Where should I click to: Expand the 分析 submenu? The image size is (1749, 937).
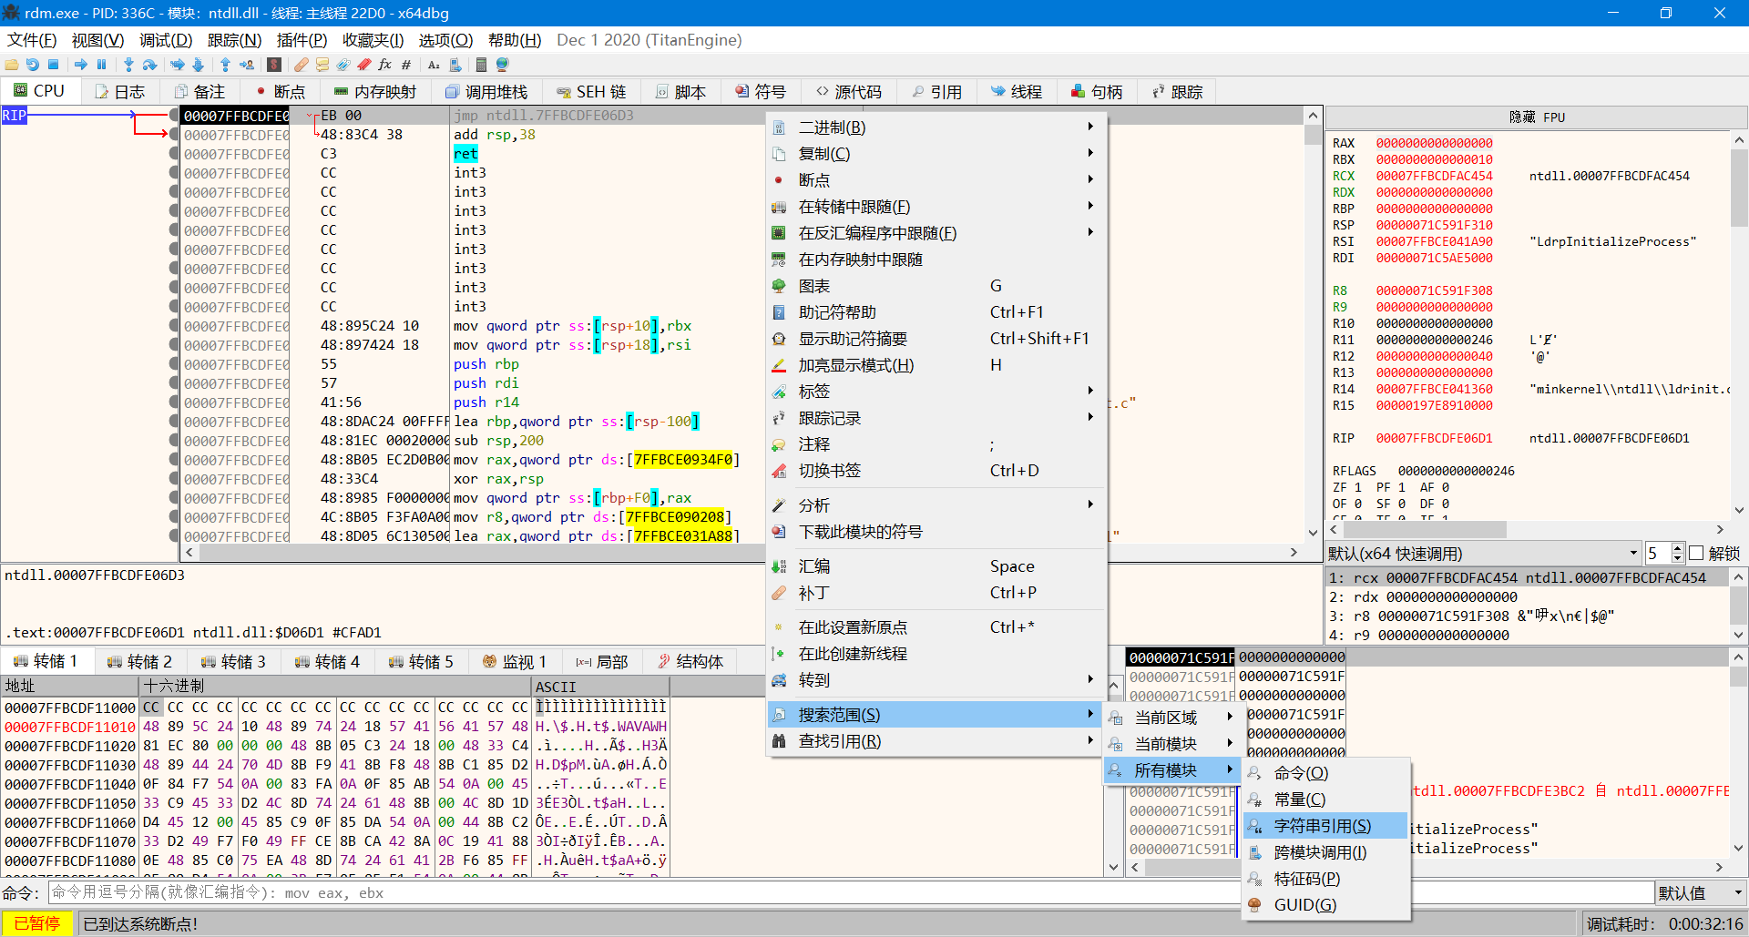coord(938,505)
